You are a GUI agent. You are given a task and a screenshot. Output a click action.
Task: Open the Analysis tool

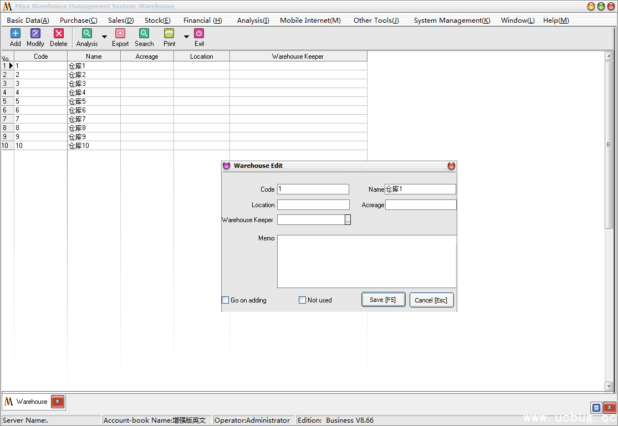87,34
